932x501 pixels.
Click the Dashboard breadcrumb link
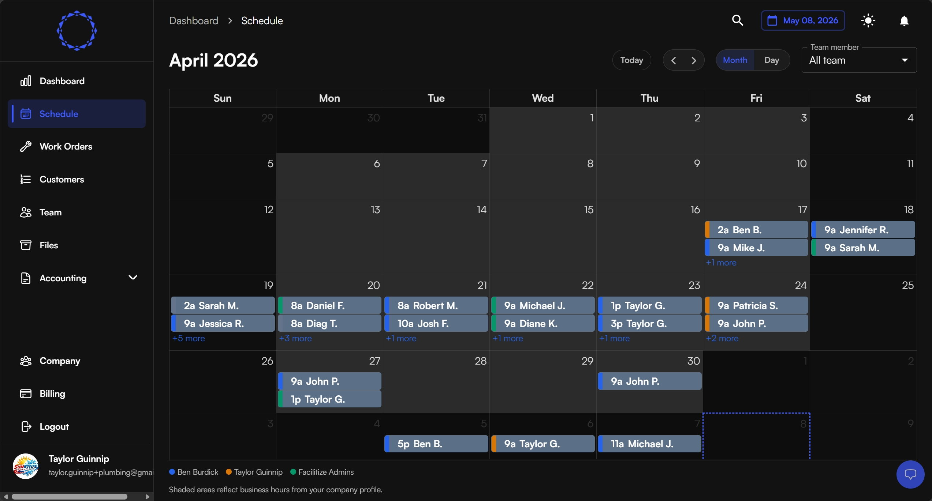(194, 20)
